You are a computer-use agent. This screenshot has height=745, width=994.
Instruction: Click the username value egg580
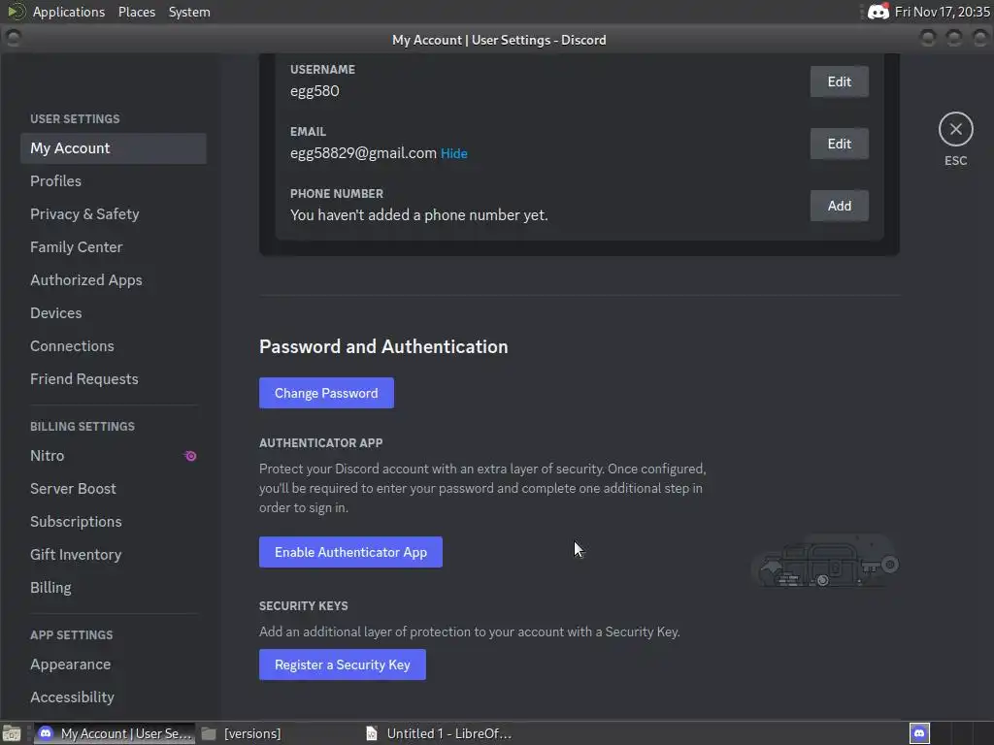point(315,91)
